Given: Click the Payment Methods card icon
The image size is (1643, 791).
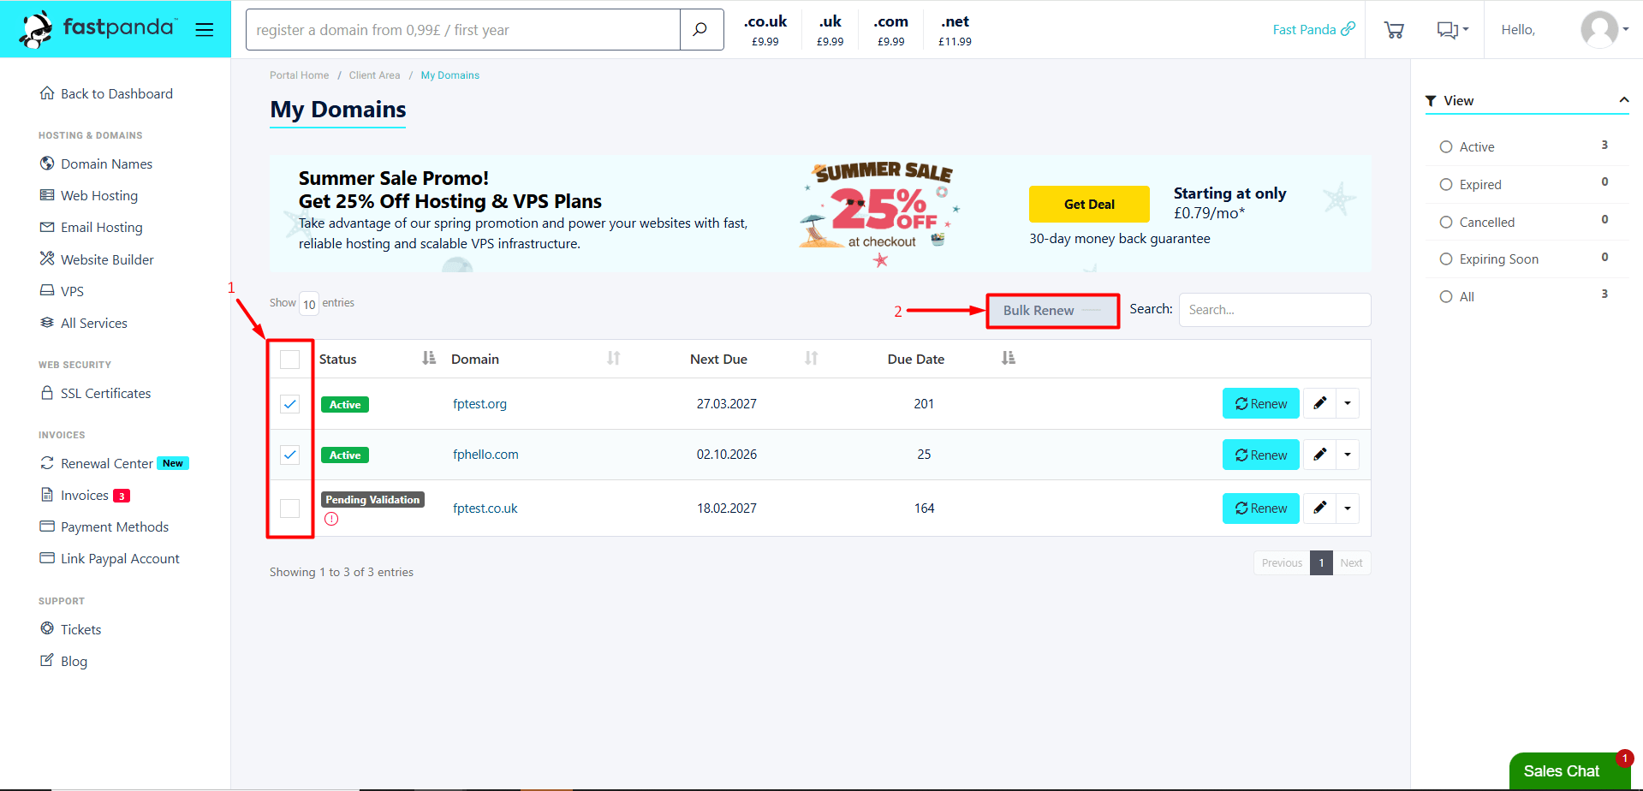Looking at the screenshot, I should 47,526.
